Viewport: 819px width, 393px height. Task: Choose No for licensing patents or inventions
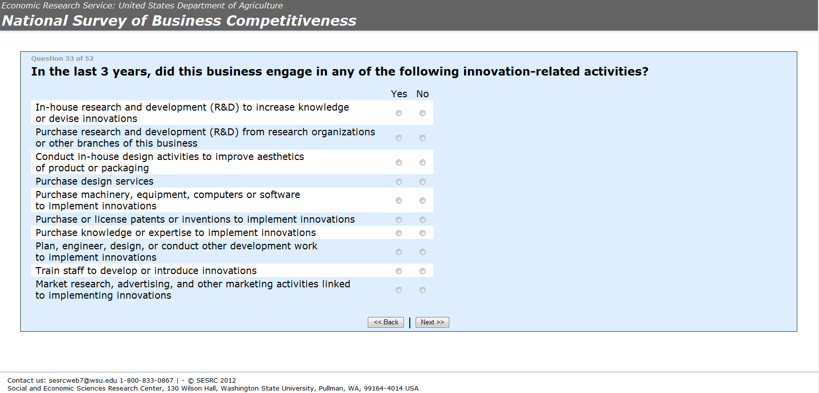423,220
